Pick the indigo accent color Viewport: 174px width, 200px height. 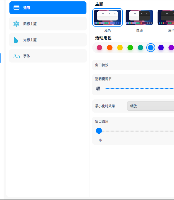[x=161, y=48]
